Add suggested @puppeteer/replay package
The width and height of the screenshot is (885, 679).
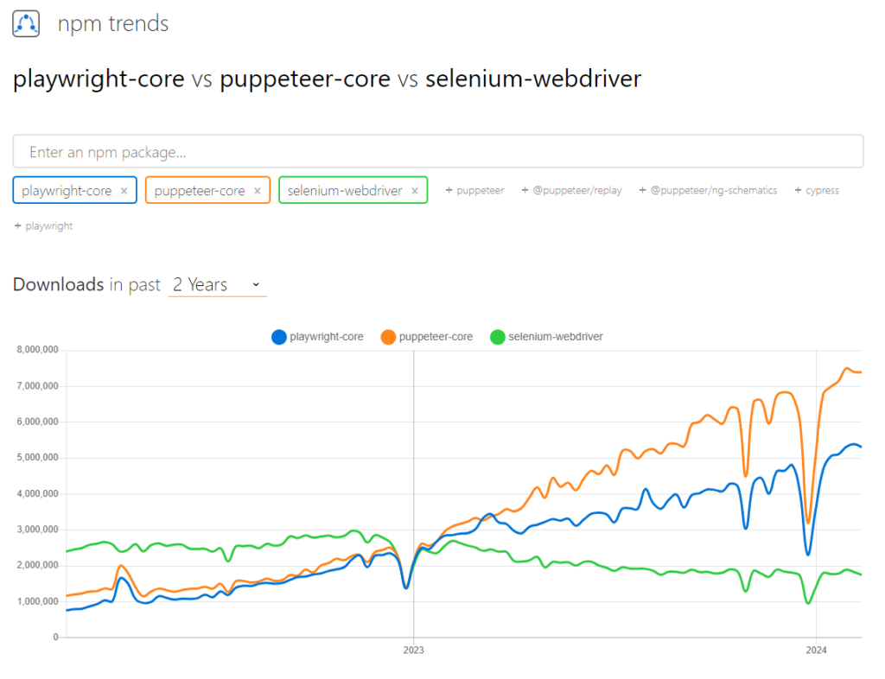coord(571,190)
